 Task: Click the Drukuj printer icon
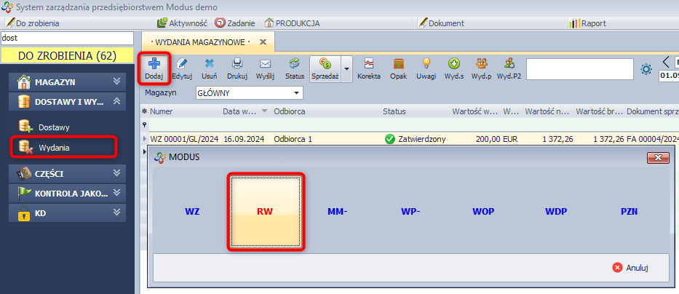point(237,63)
